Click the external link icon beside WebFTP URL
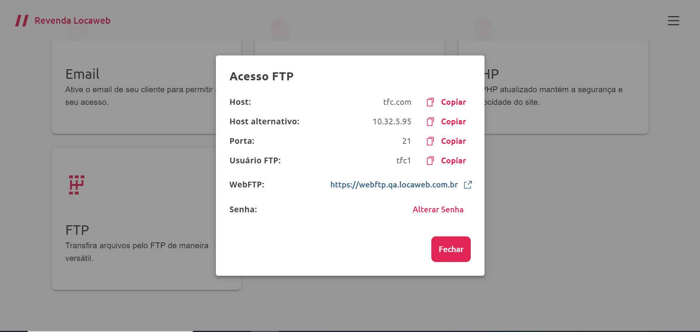This screenshot has height=332, width=700. pyautogui.click(x=468, y=185)
